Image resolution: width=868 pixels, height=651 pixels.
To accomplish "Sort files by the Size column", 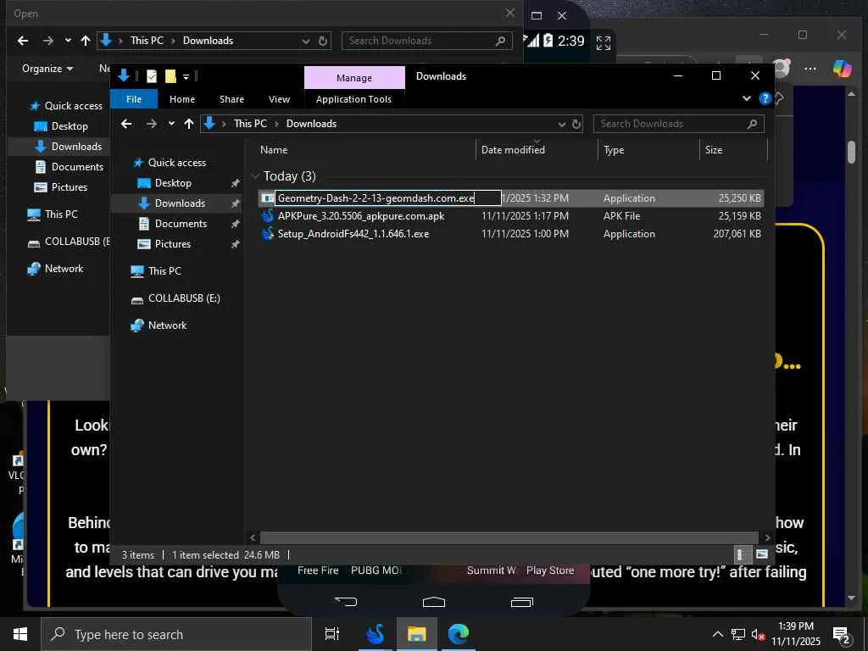I will click(733, 150).
